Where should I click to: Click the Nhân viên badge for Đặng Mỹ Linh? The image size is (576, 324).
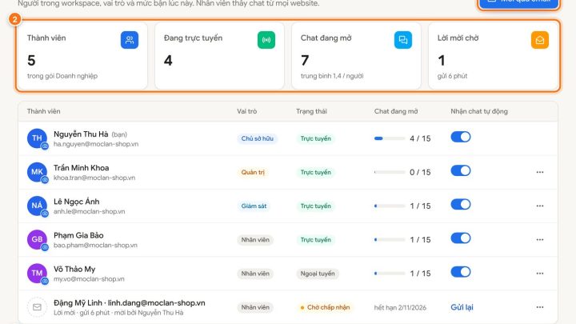click(255, 307)
